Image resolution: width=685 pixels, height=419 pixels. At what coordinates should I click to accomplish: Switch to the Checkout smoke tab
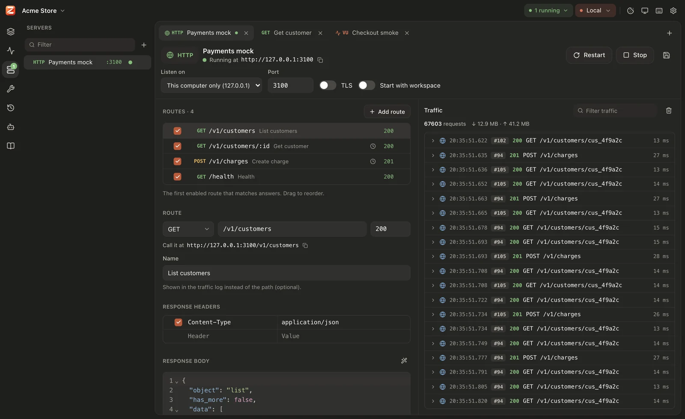click(x=367, y=33)
